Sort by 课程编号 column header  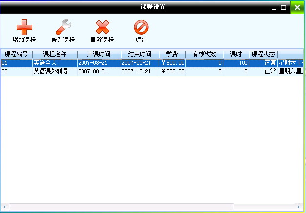pos(16,54)
